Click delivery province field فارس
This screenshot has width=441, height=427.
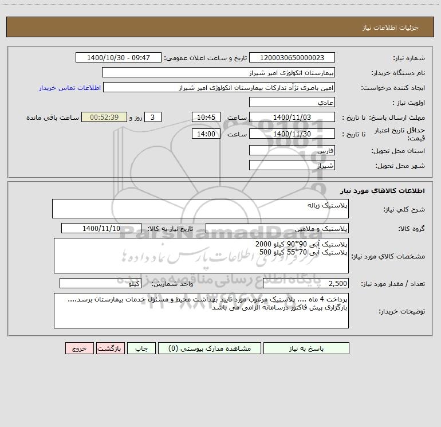[x=292, y=150]
